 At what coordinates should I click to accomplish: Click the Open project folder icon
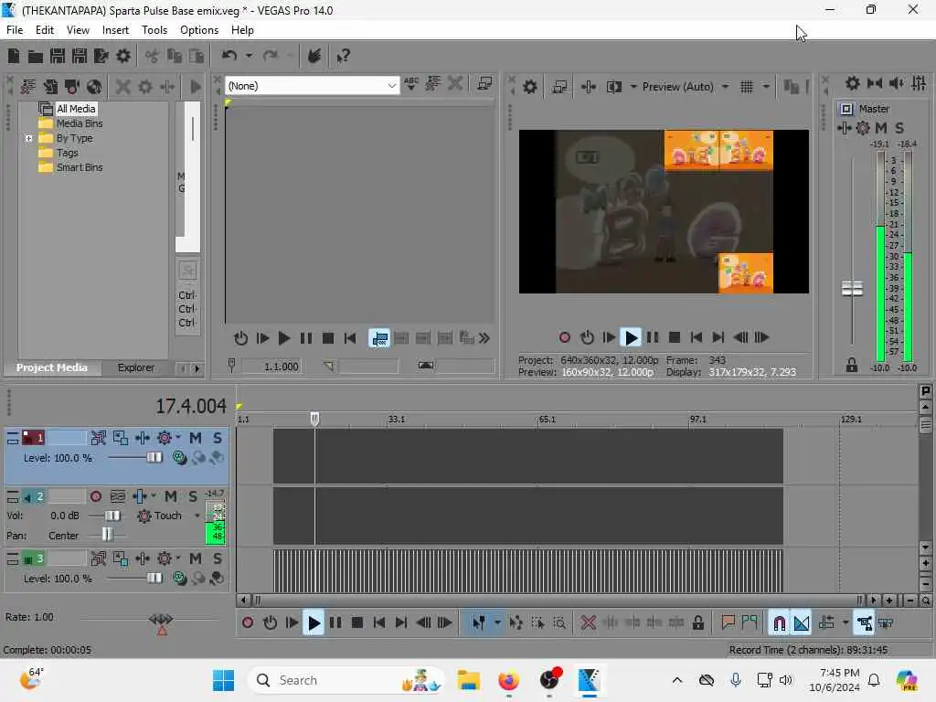pos(36,56)
